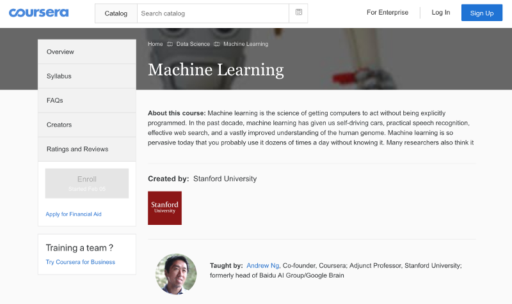Open the FAQs section
Screen dimensions: 512x304
pyautogui.click(x=87, y=100)
